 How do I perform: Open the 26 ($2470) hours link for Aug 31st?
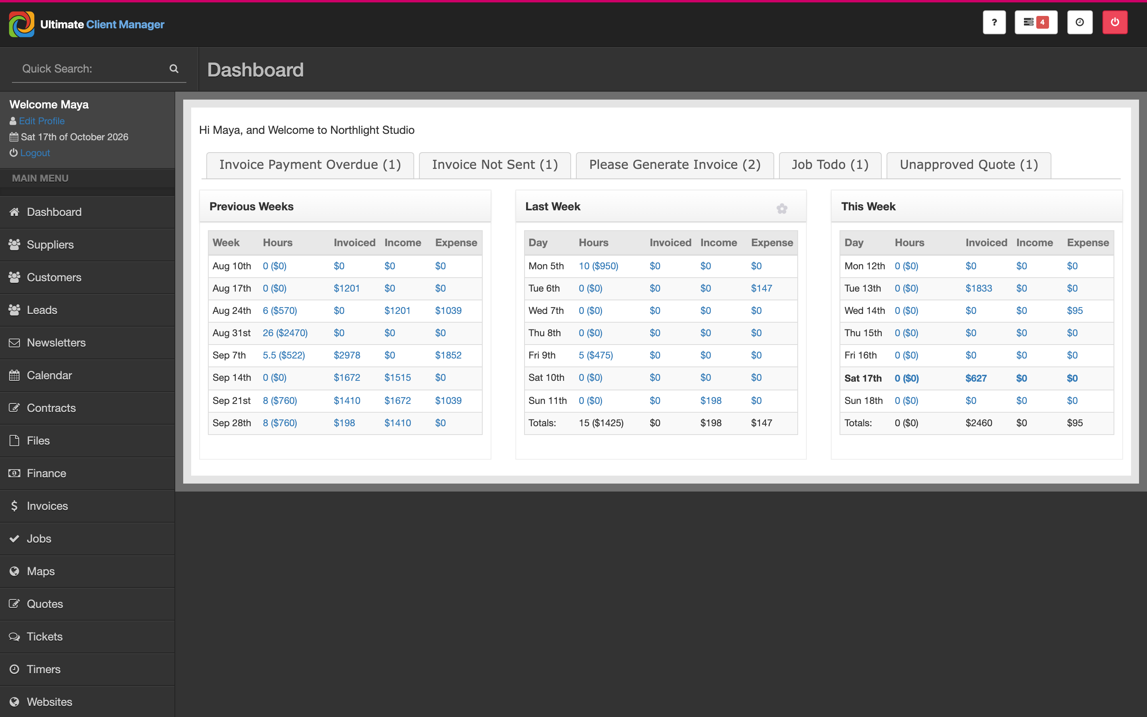point(285,333)
